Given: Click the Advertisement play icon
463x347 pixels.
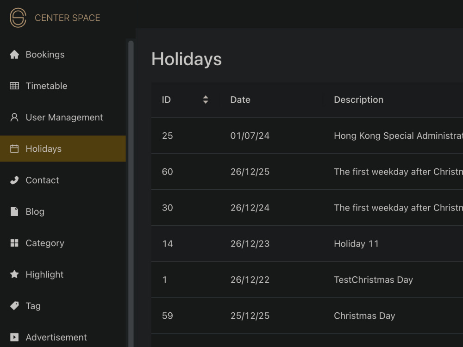Looking at the screenshot, I should click(x=14, y=337).
